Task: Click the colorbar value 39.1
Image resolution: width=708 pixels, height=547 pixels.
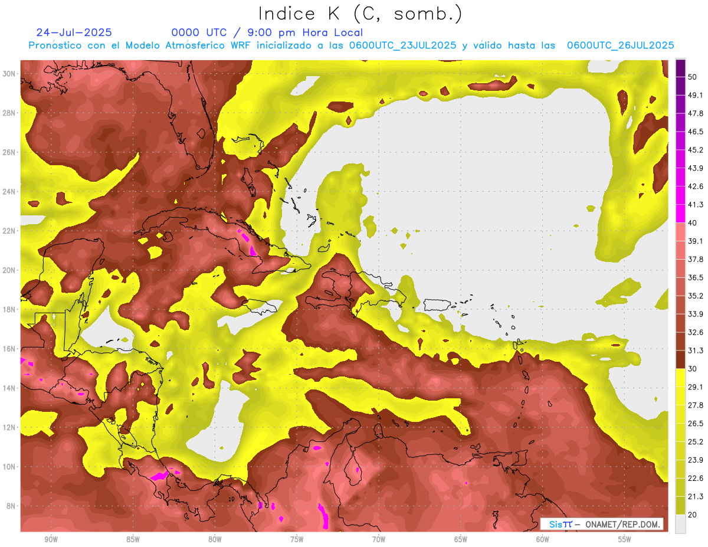Action: (x=695, y=241)
